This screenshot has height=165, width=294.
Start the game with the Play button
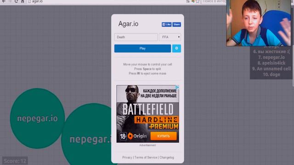tap(142, 49)
